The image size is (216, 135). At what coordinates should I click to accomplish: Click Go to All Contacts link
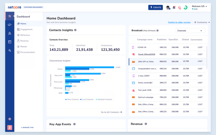(x=111, y=112)
